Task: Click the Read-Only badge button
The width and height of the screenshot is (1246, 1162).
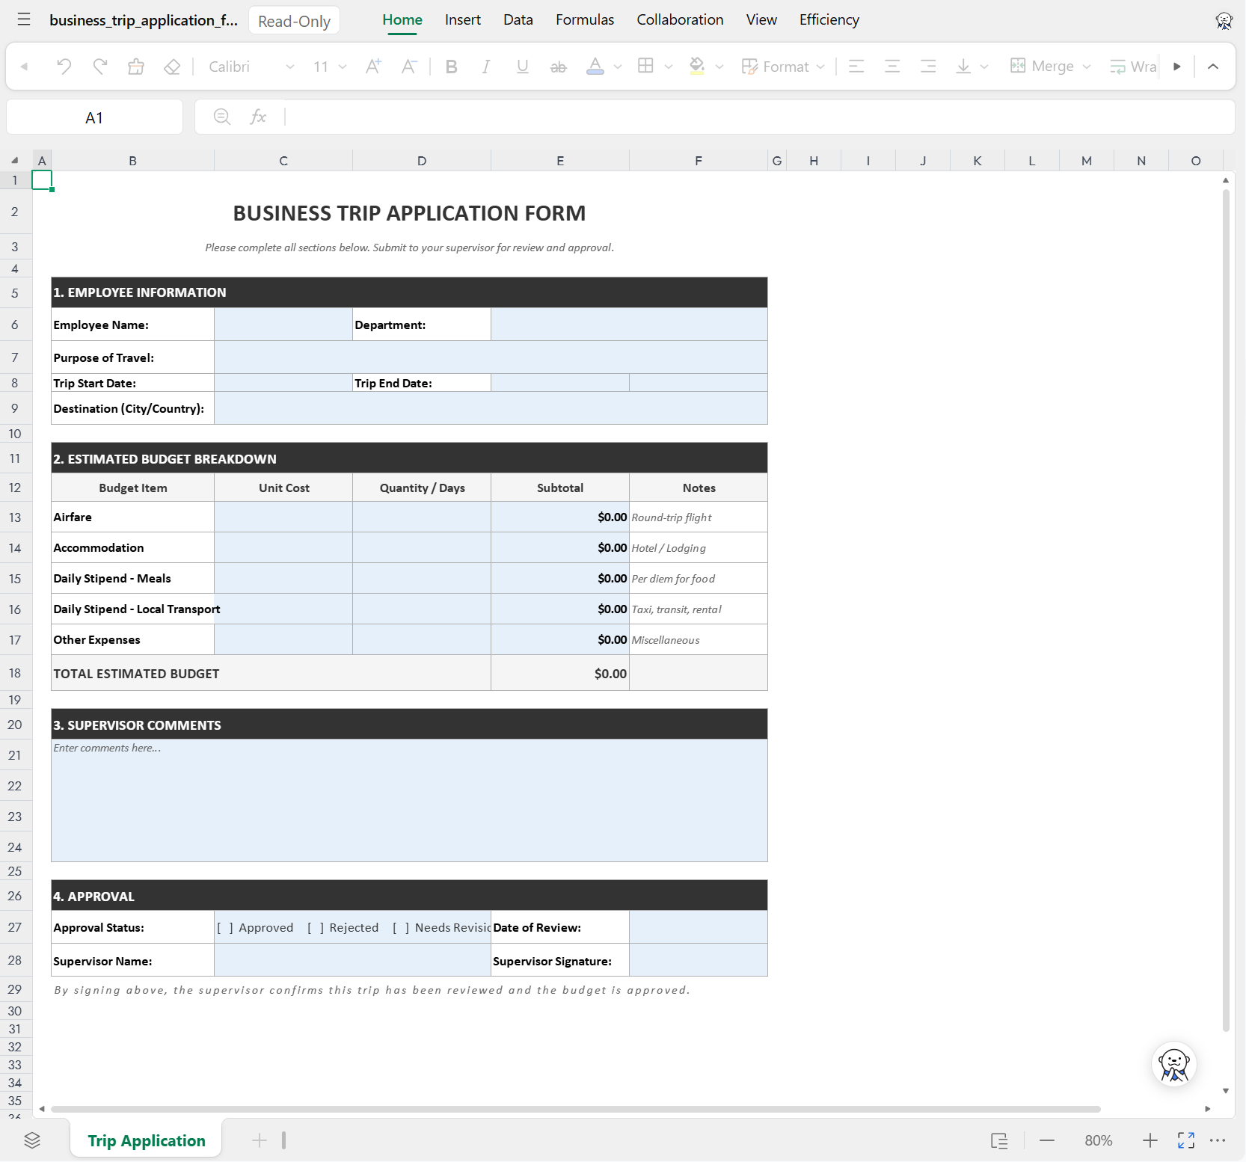Action: (295, 21)
